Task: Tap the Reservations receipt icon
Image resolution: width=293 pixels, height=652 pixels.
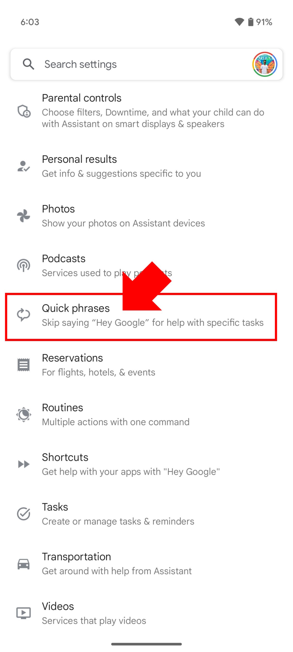Action: pos(24,365)
